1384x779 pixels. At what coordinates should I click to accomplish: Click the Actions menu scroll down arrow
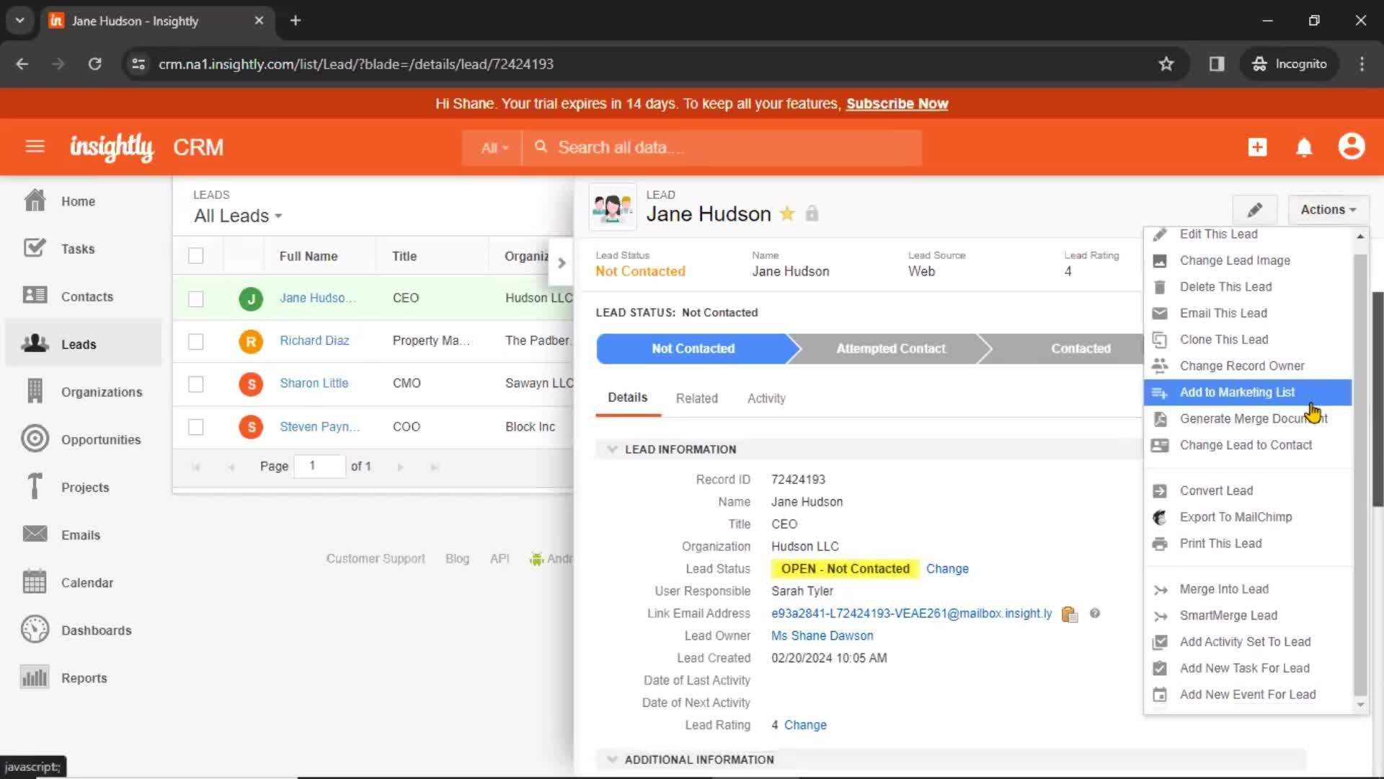[1360, 705]
